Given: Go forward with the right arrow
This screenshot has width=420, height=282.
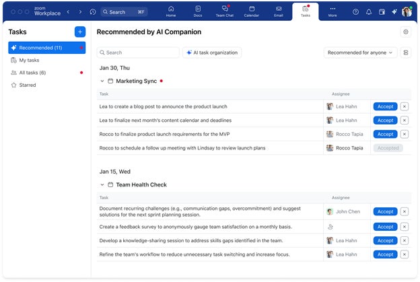Looking at the screenshot, I should coord(80,12).
